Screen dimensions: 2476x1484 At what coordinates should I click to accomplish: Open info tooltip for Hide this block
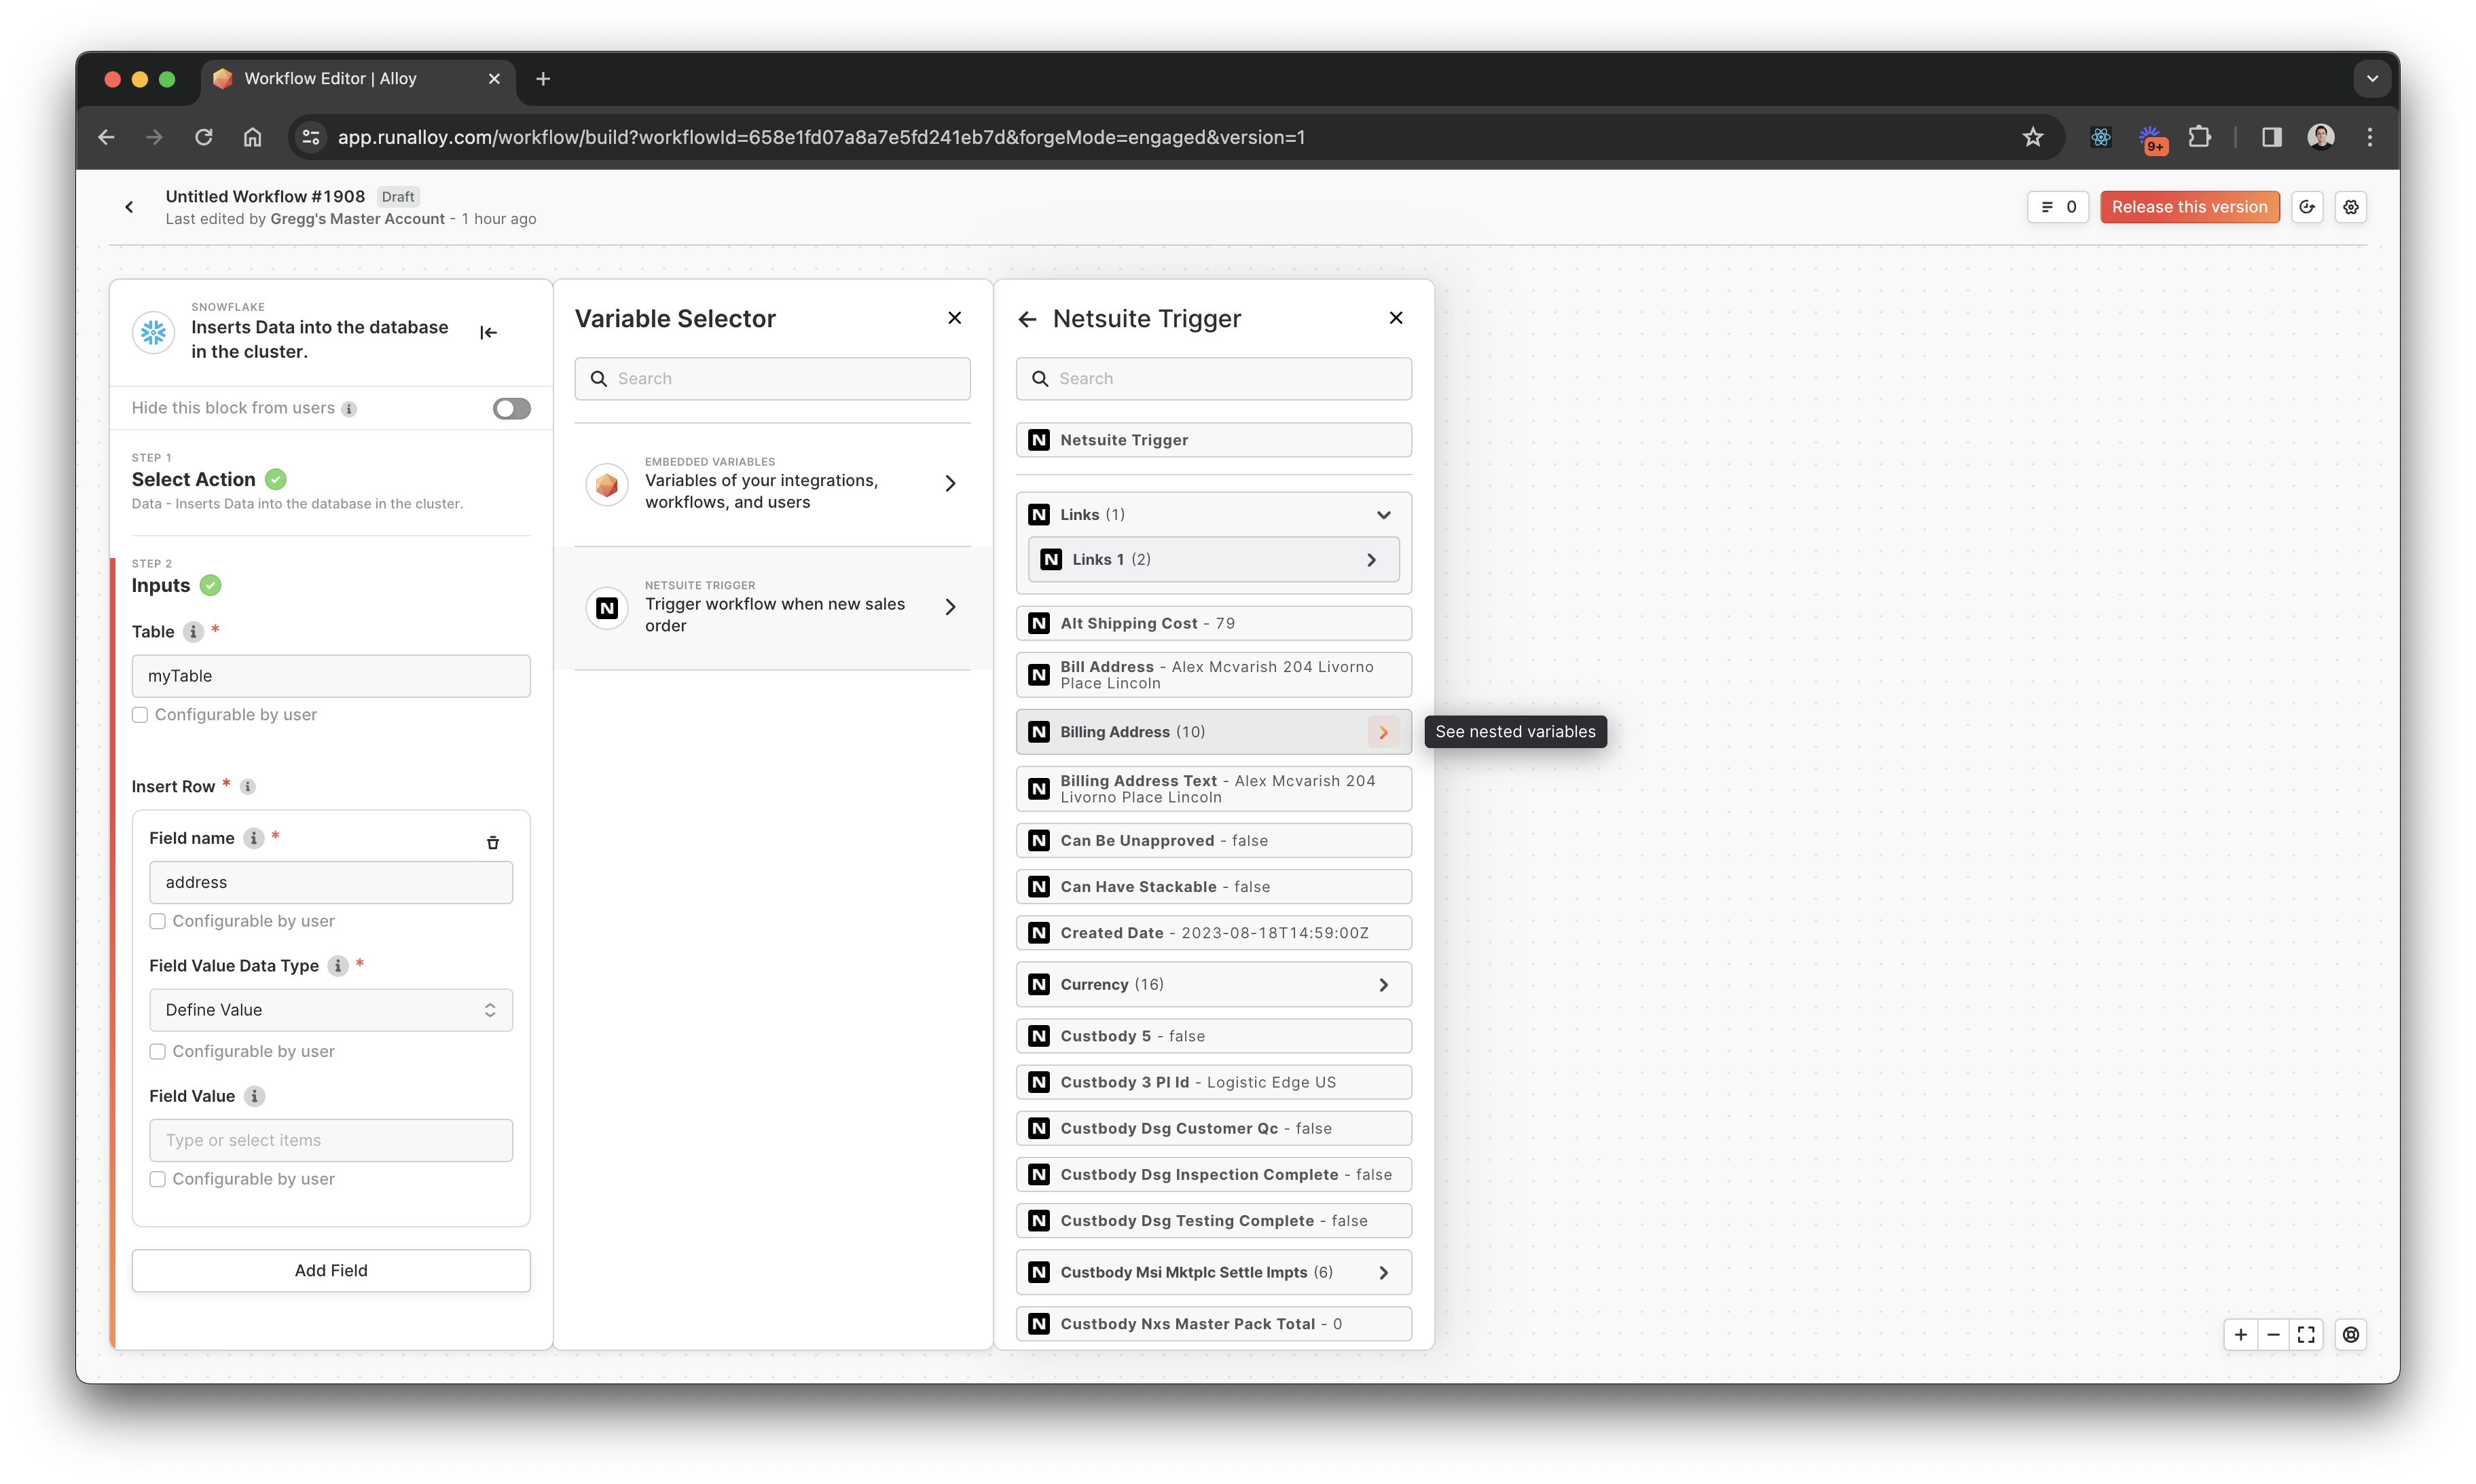pyautogui.click(x=349, y=409)
